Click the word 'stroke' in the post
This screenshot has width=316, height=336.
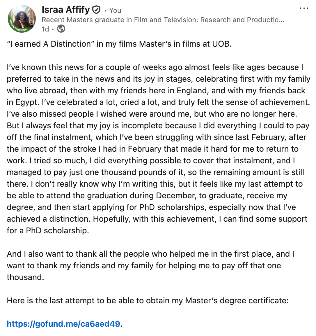click(84, 149)
